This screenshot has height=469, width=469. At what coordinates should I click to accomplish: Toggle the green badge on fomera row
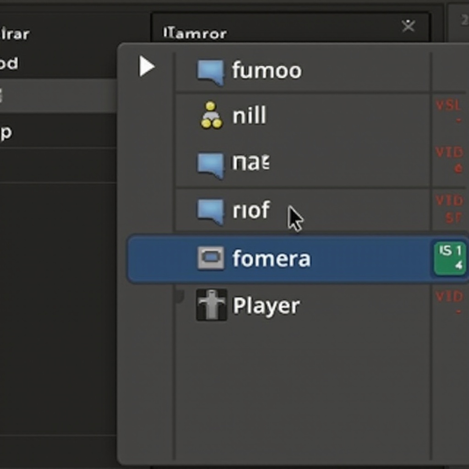tap(450, 258)
